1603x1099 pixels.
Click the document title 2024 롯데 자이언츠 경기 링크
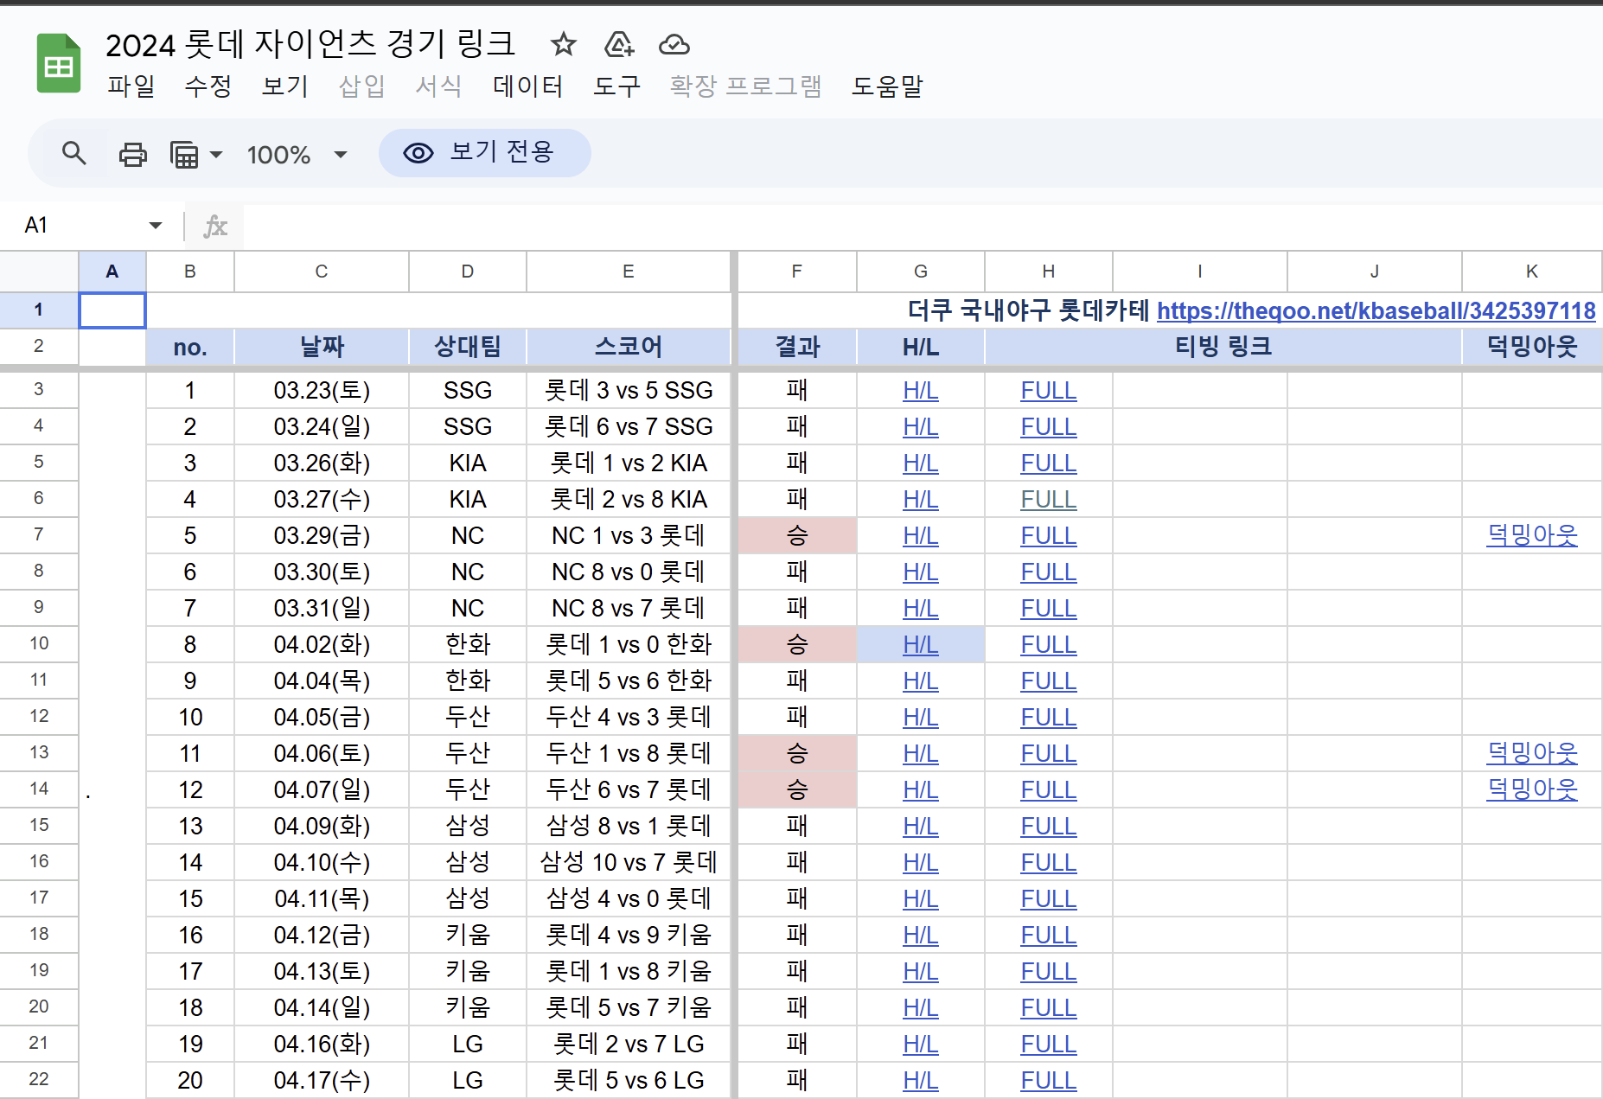[310, 44]
